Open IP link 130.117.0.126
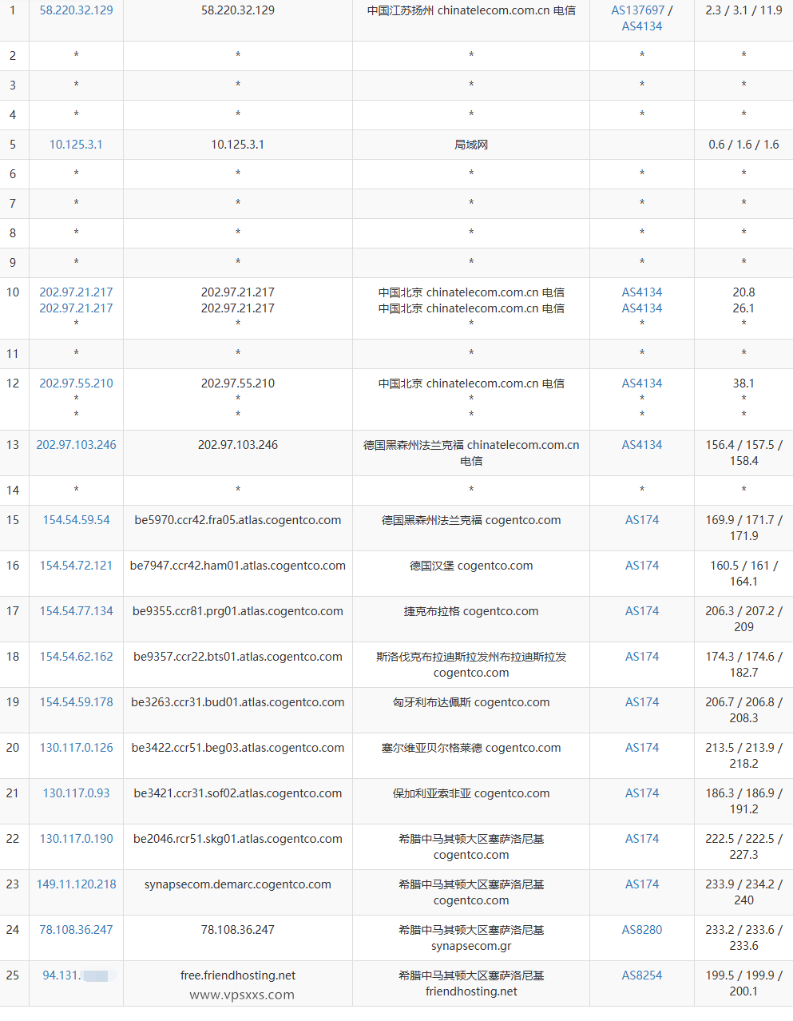 76,748
